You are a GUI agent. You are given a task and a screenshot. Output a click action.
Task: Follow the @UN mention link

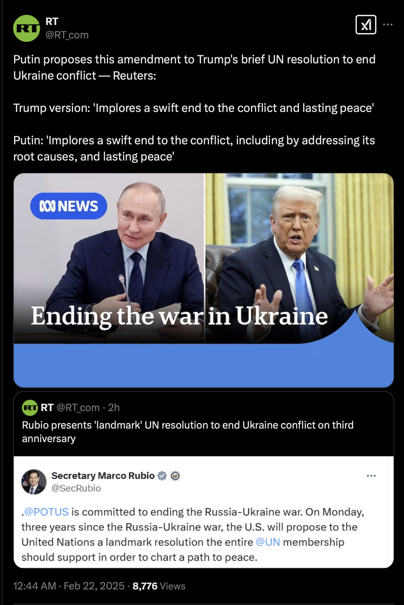point(268,542)
